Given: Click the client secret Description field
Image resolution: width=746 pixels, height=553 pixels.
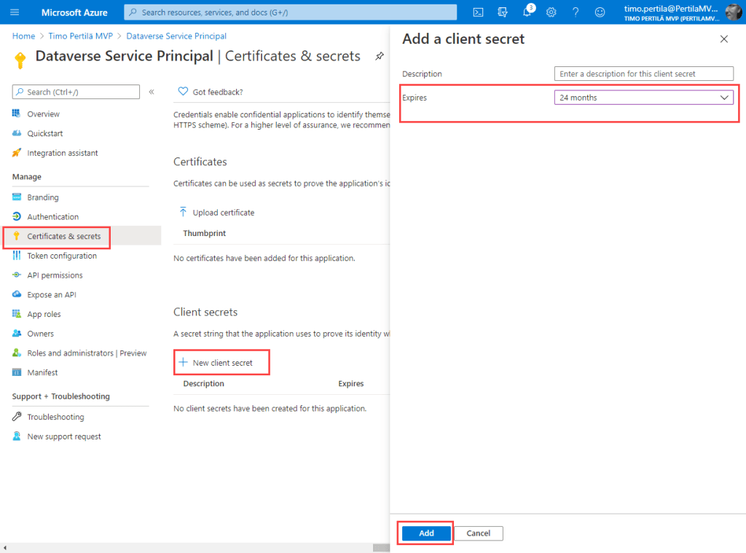Looking at the screenshot, I should pyautogui.click(x=643, y=74).
